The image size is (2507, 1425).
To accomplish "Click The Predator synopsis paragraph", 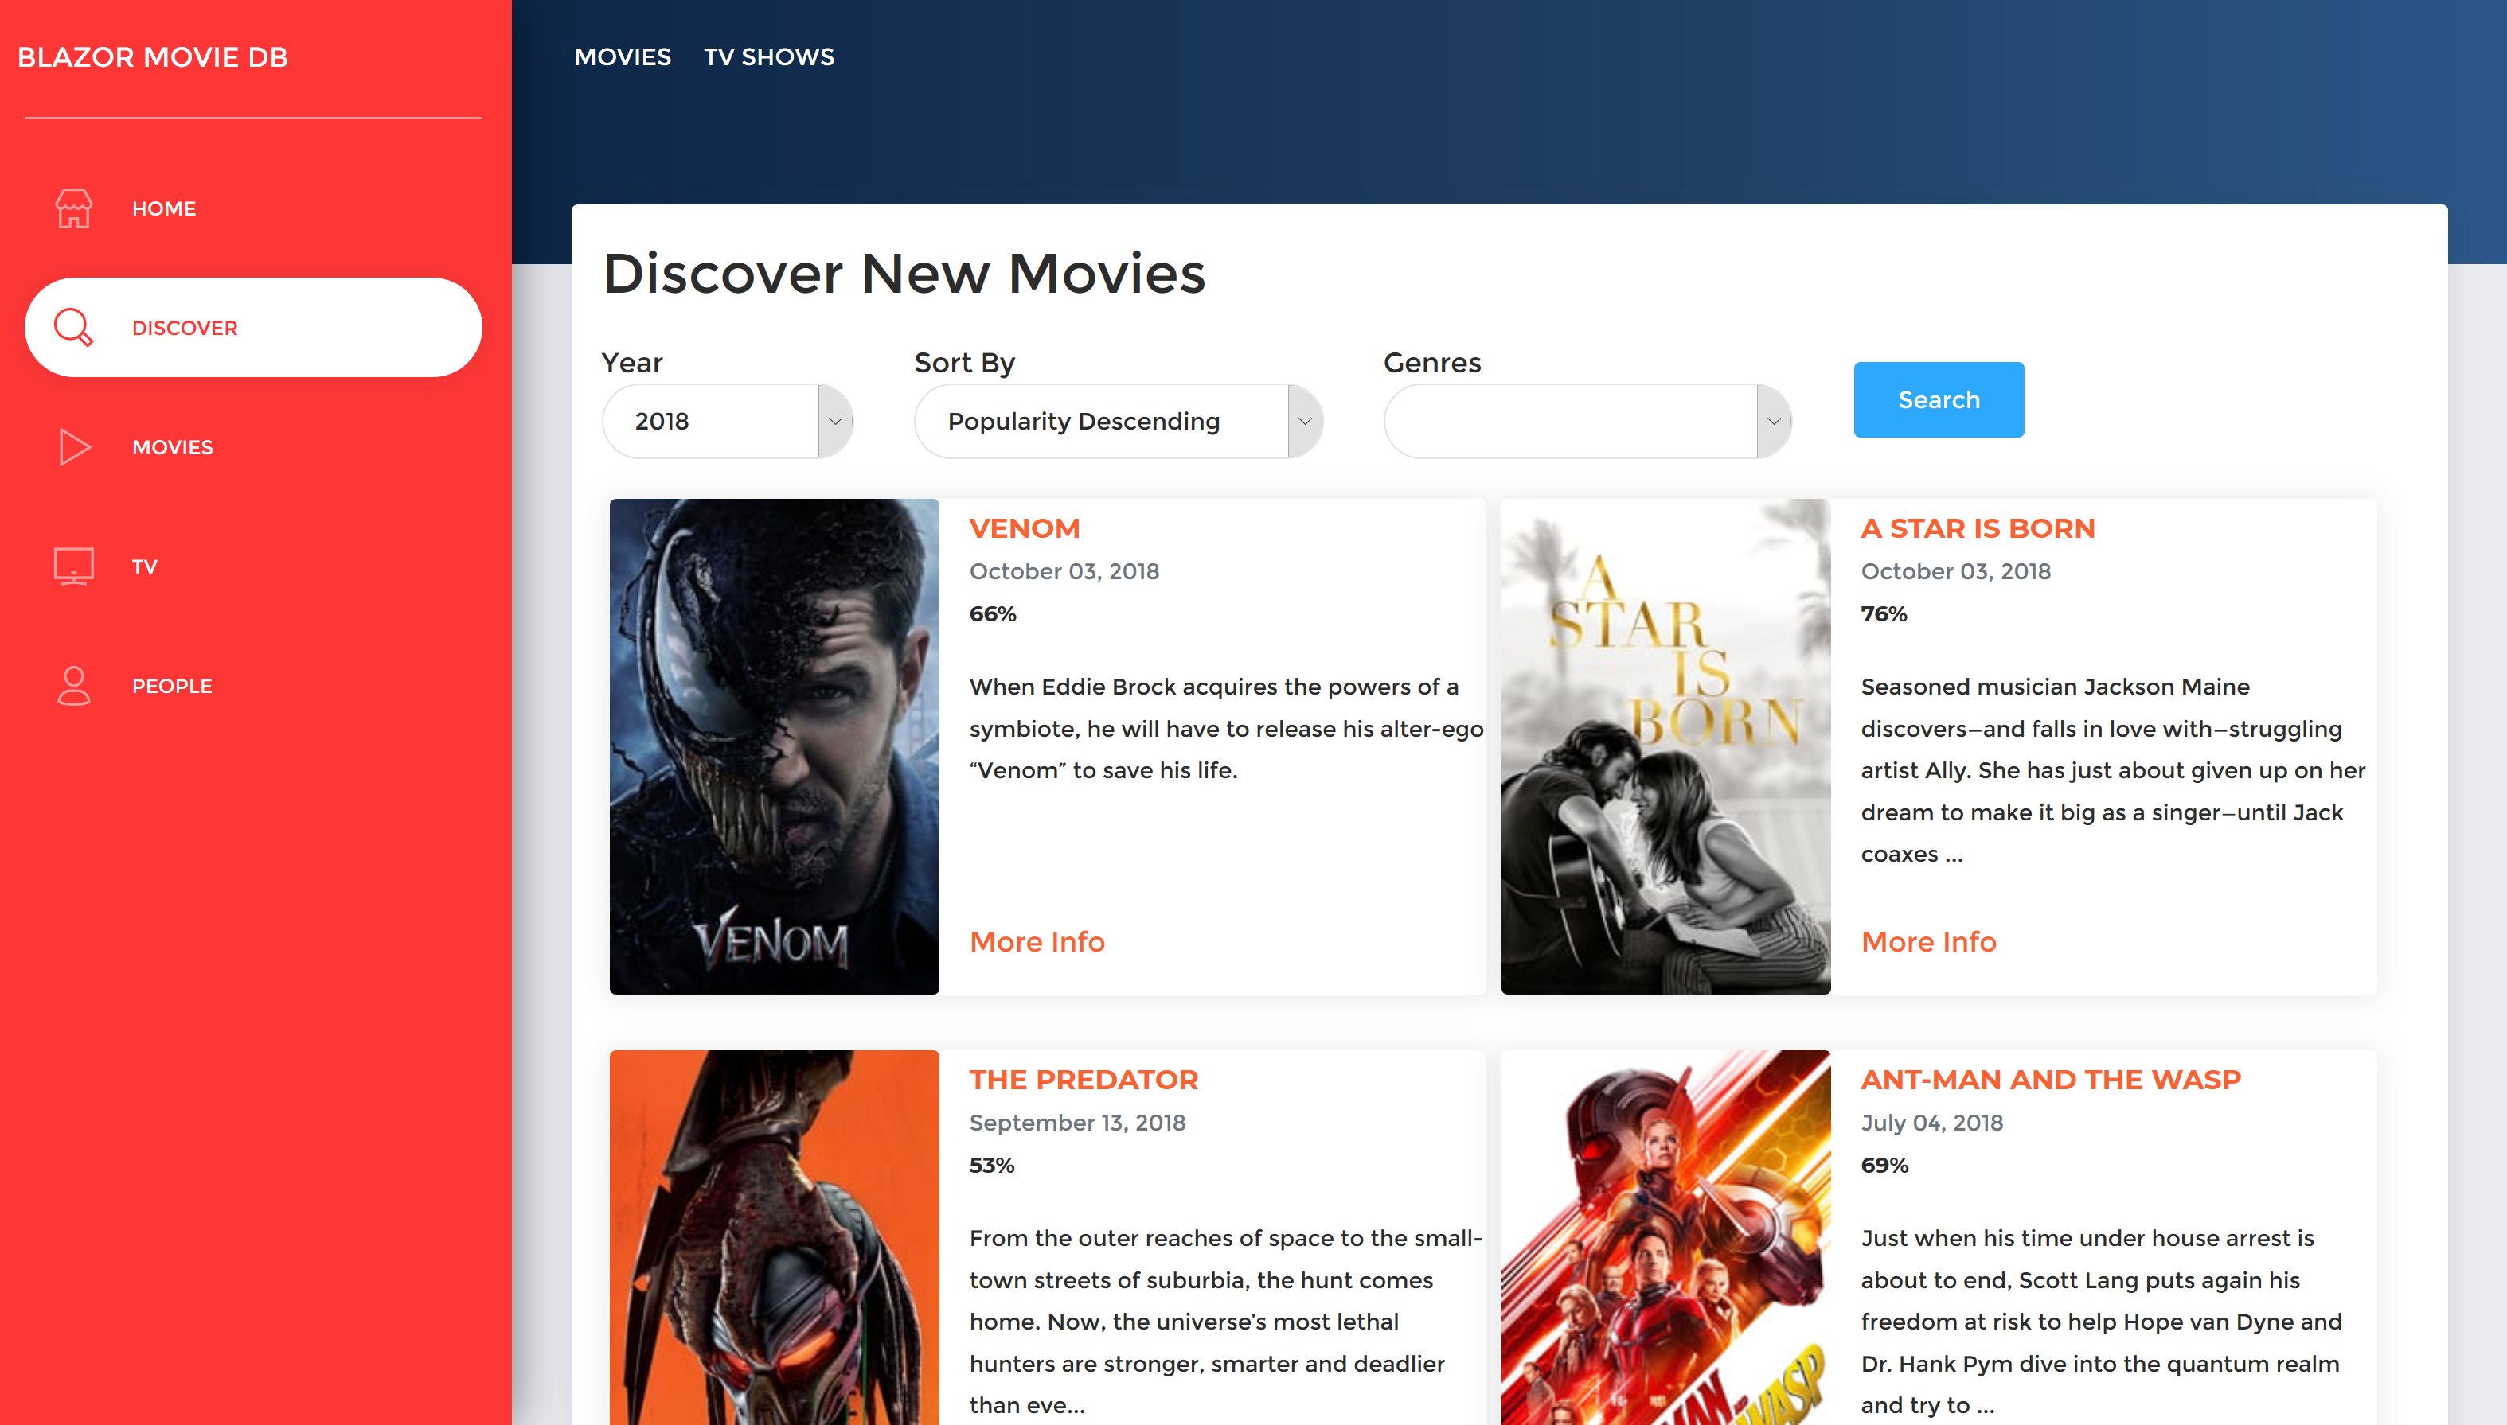I will coord(1226,1322).
